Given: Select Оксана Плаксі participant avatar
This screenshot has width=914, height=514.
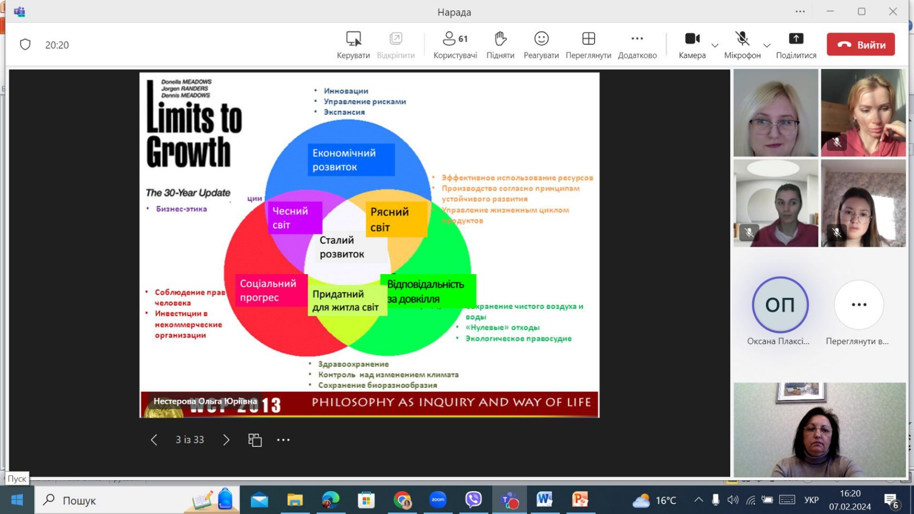Looking at the screenshot, I should click(x=780, y=305).
